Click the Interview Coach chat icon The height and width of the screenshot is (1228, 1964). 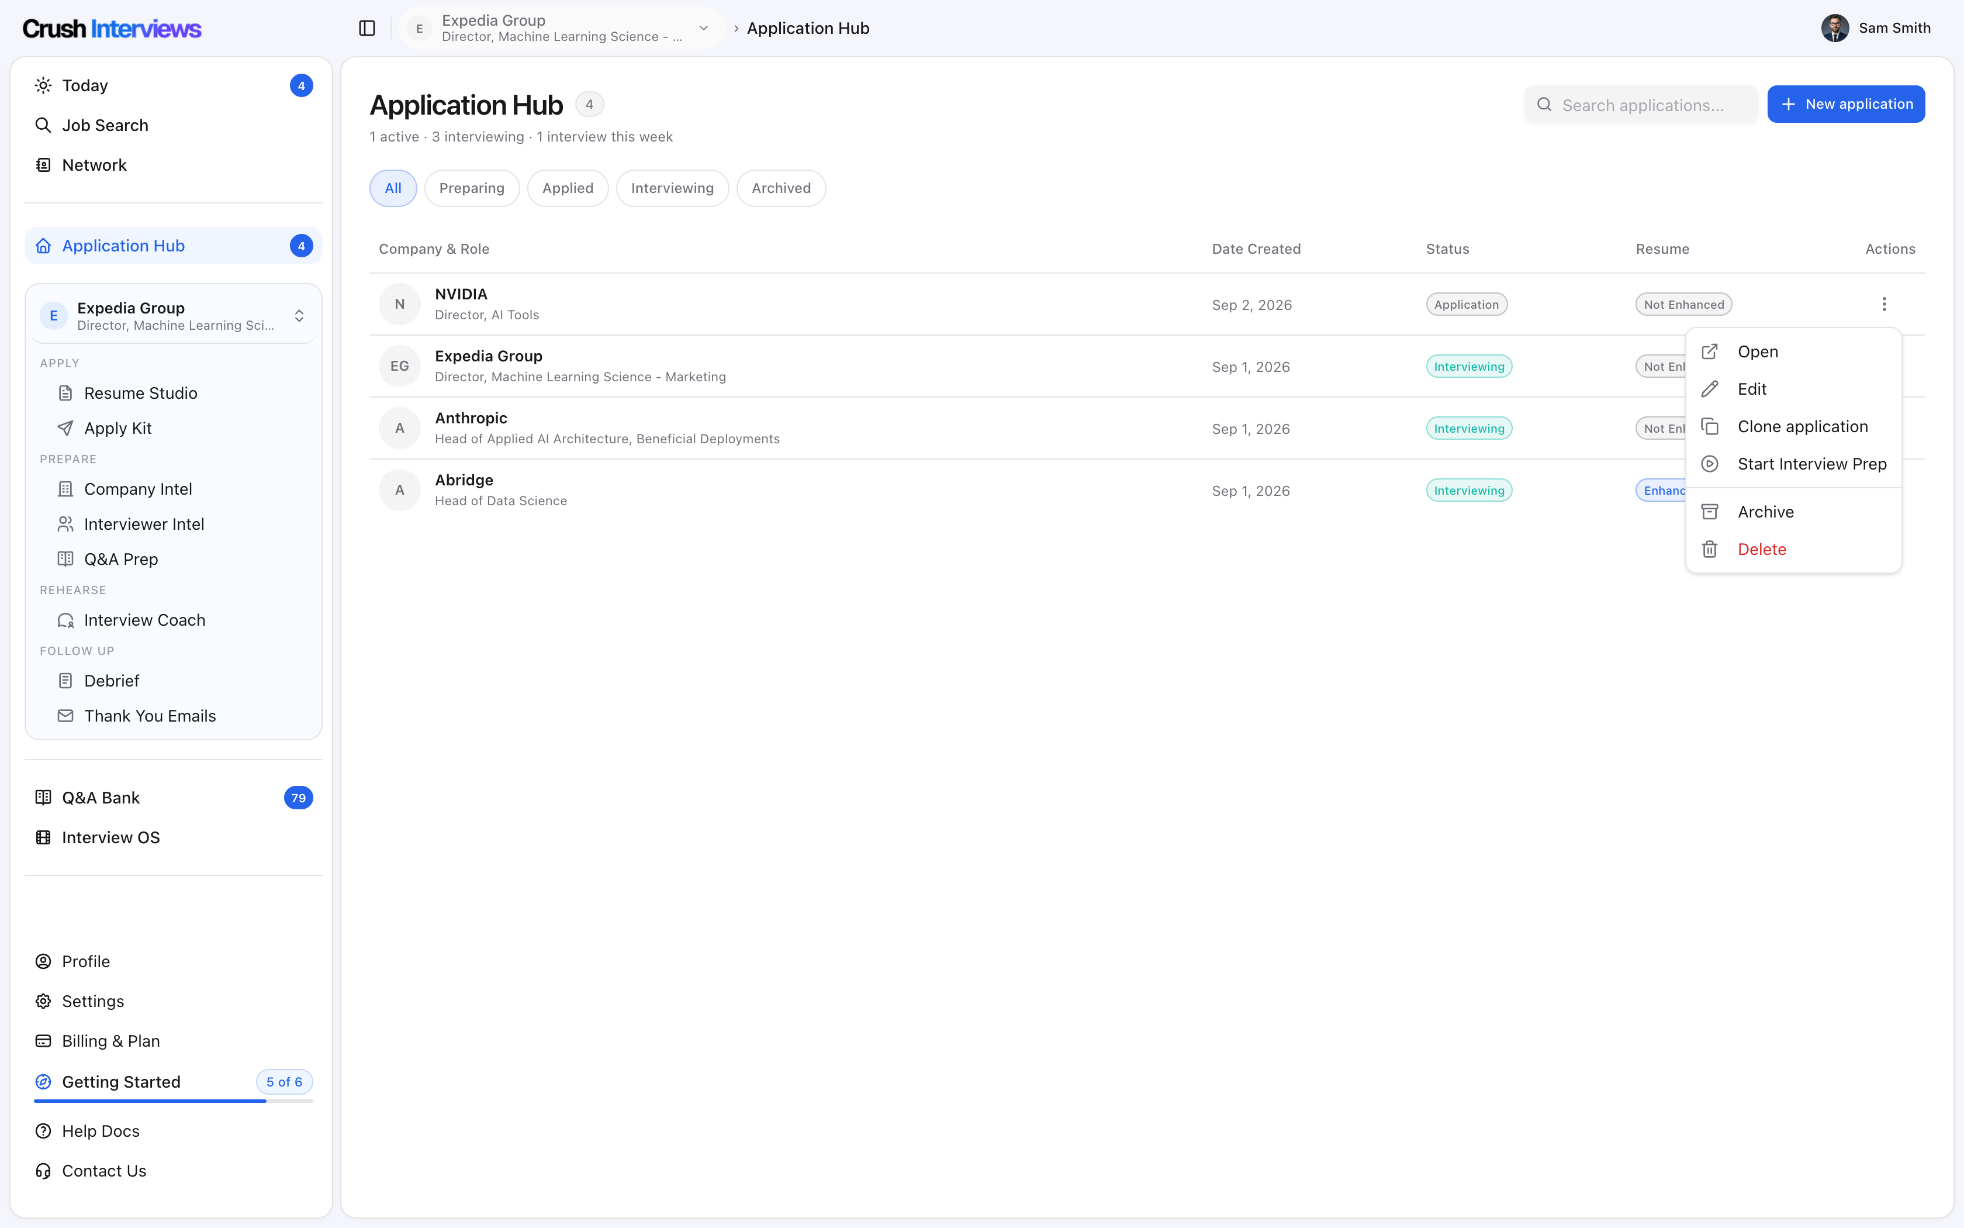(65, 620)
